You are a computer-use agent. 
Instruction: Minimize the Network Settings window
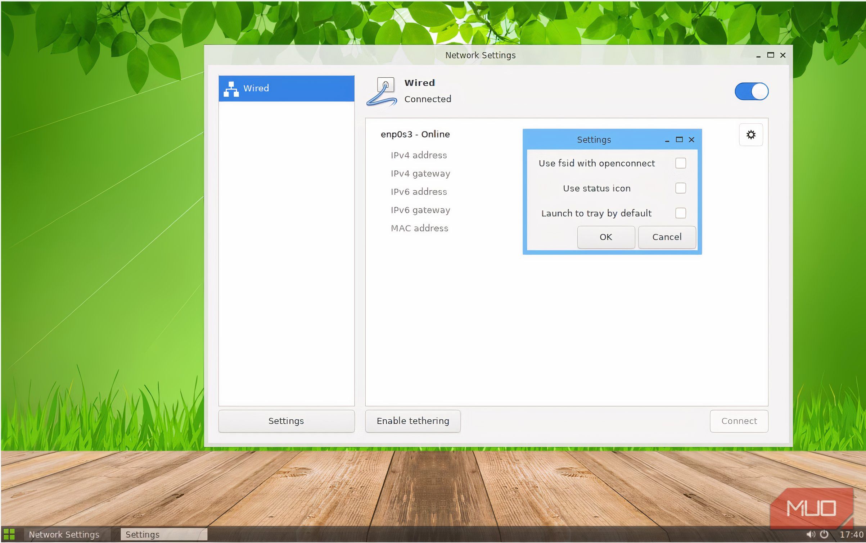[758, 56]
